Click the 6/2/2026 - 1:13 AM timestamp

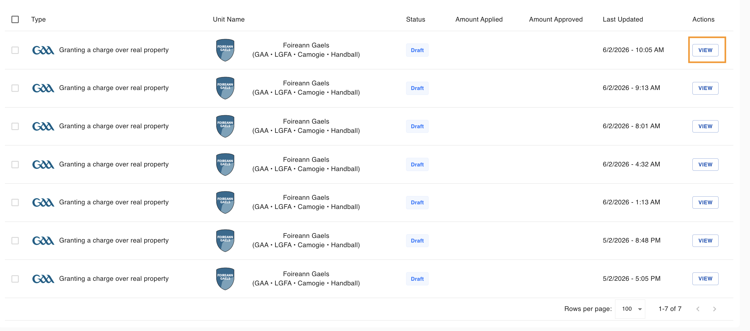(x=631, y=202)
